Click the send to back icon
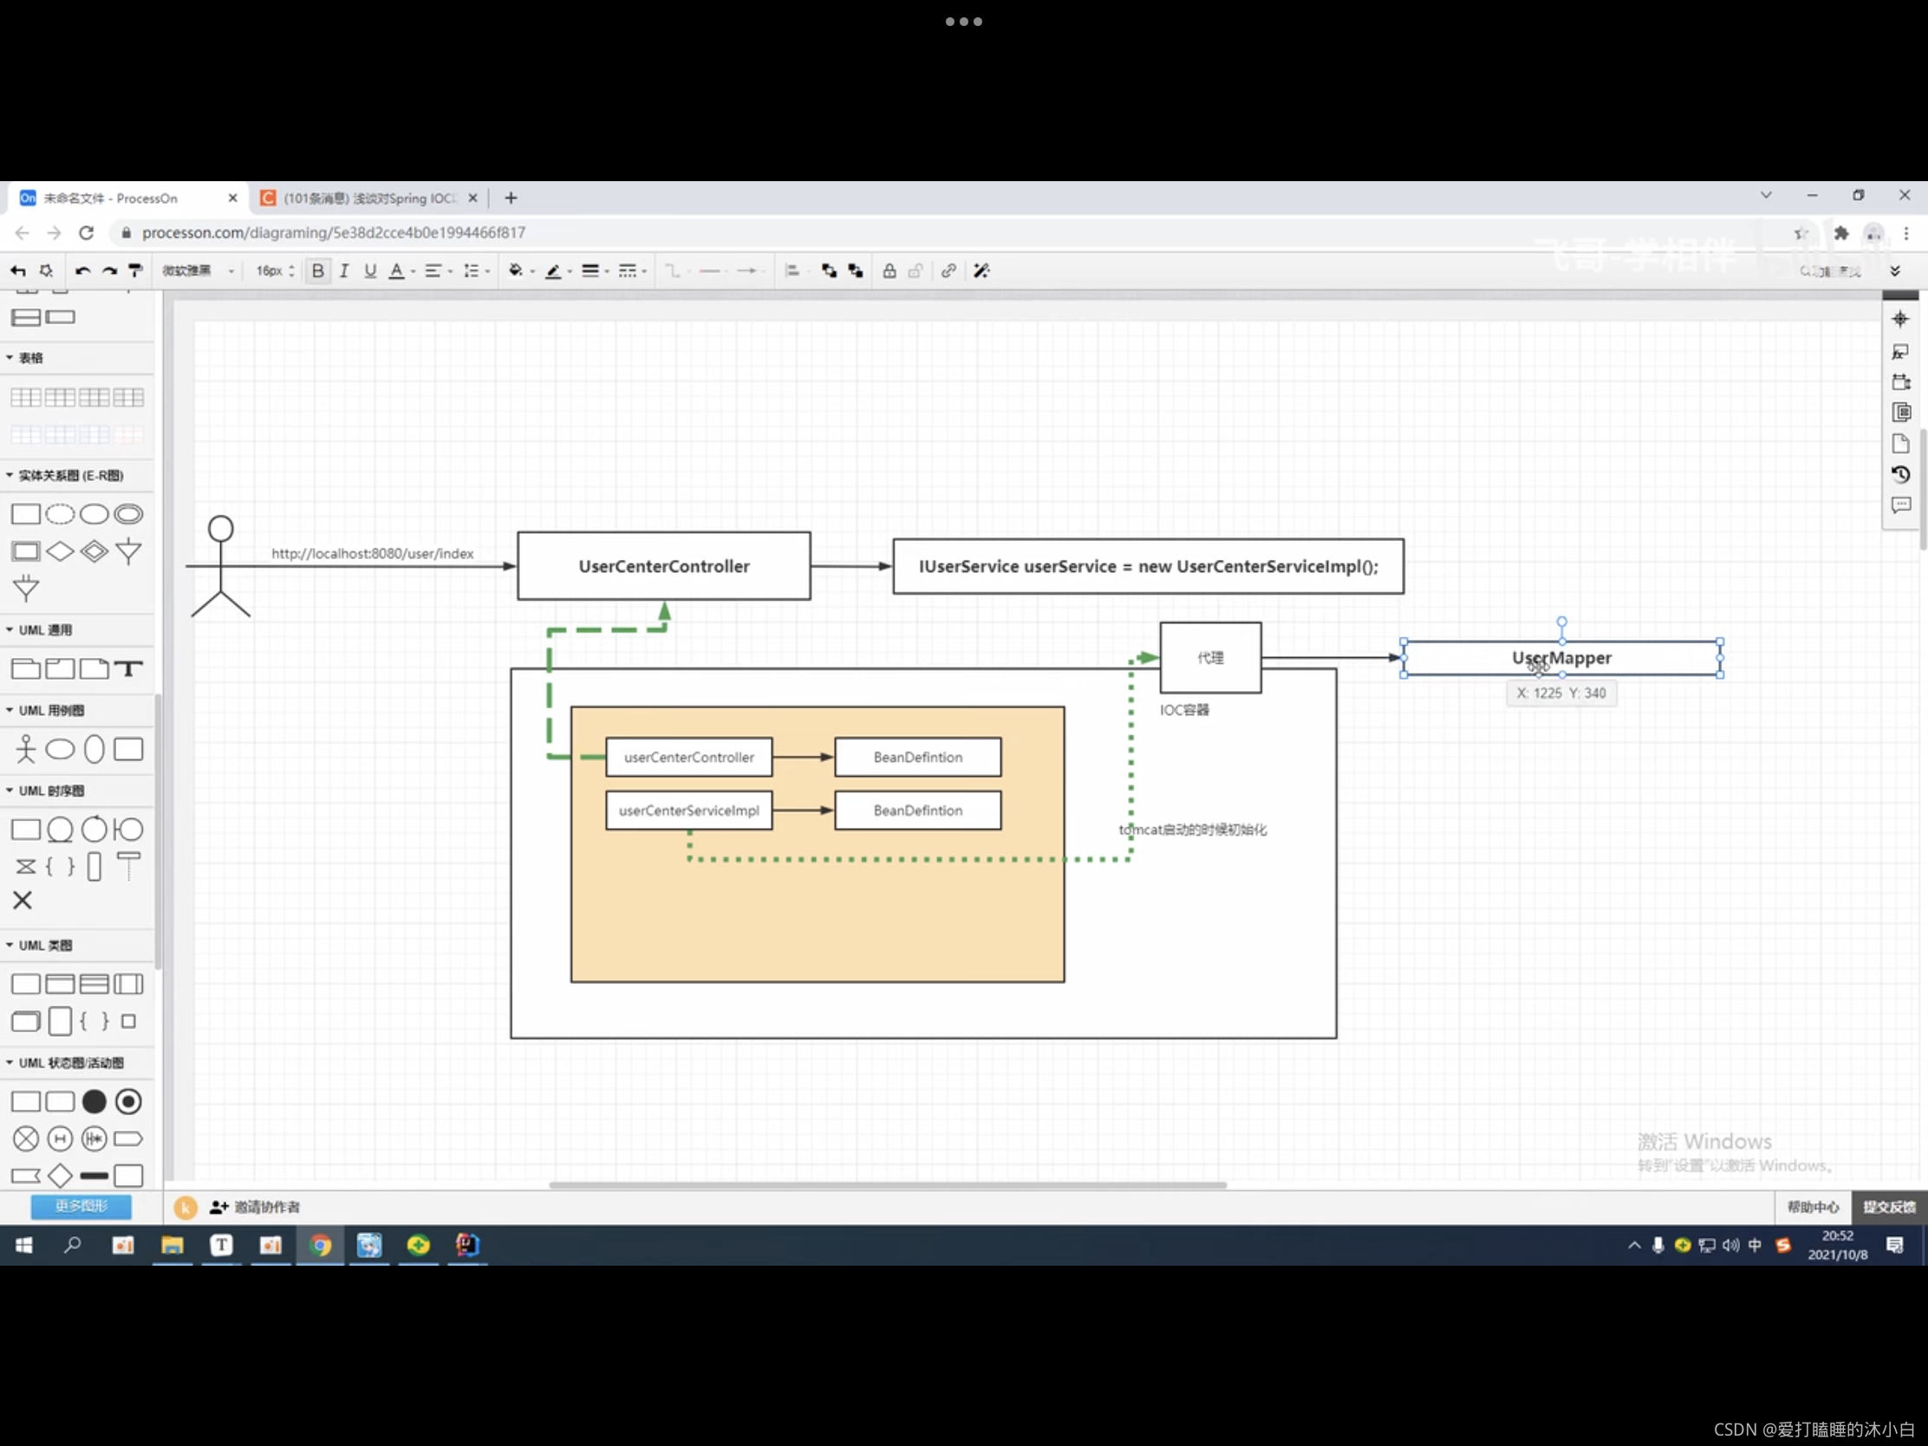This screenshot has height=1446, width=1928. [856, 271]
